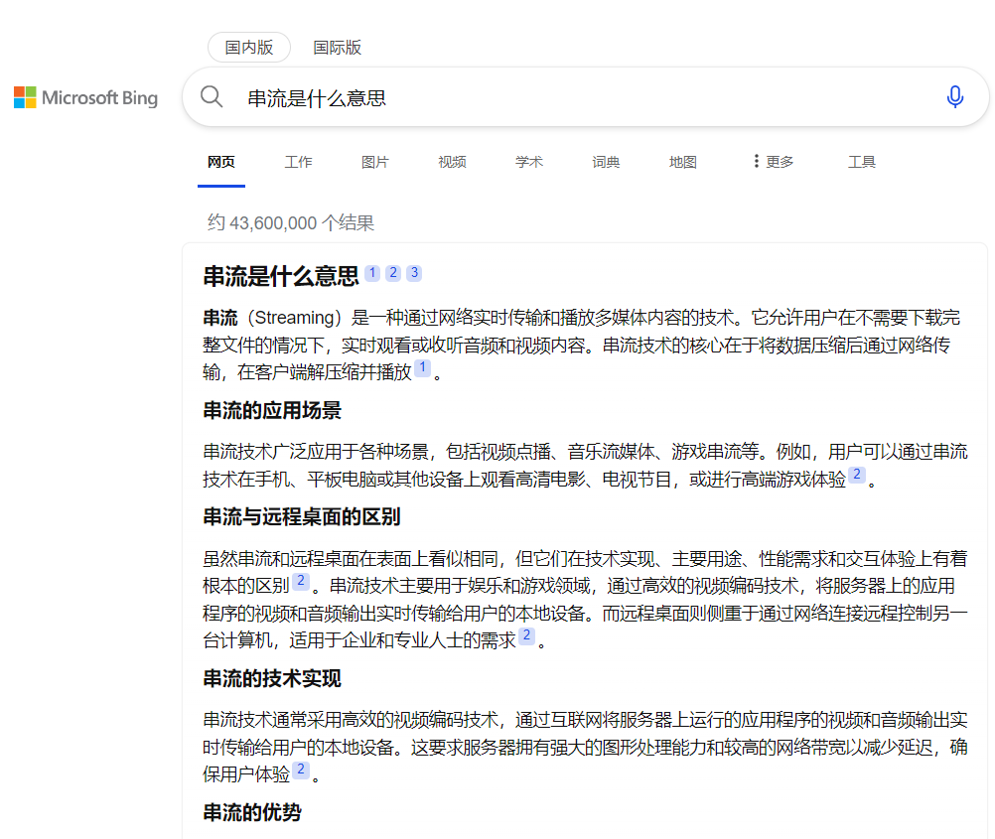The height and width of the screenshot is (839, 995).
Task: Open the 工具 options
Action: pyautogui.click(x=861, y=161)
